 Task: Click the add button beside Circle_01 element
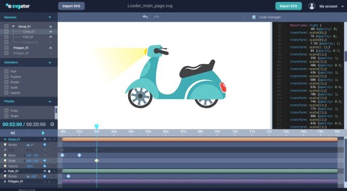pos(6,31)
